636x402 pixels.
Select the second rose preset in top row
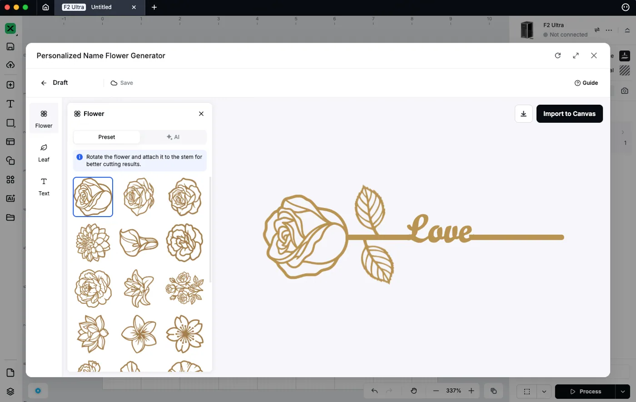(x=139, y=197)
